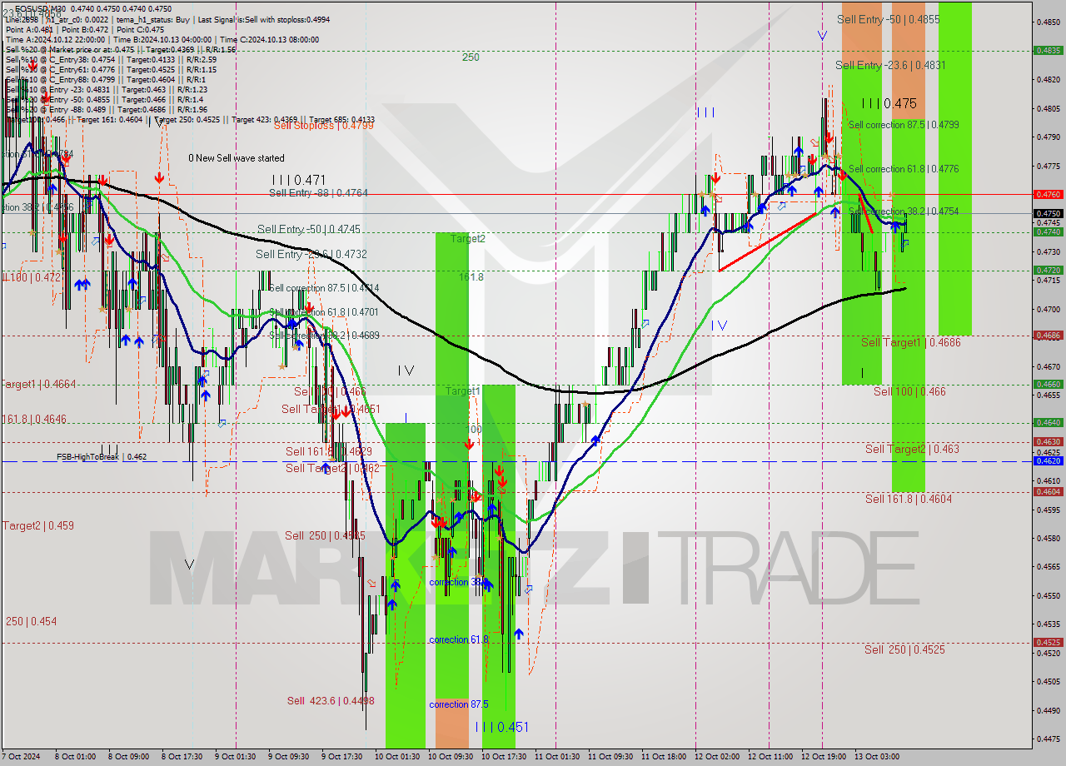Click the red 0.4525 price axis tag
Screen dimensions: 1066x766
1048,642
